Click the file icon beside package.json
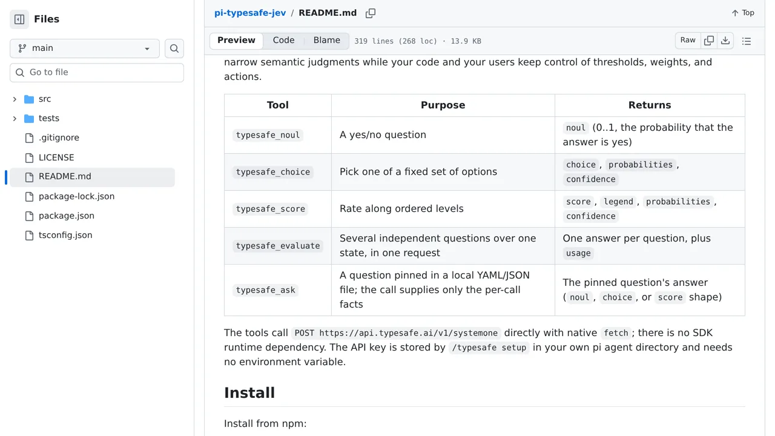This screenshot has width=775, height=436. tap(29, 216)
